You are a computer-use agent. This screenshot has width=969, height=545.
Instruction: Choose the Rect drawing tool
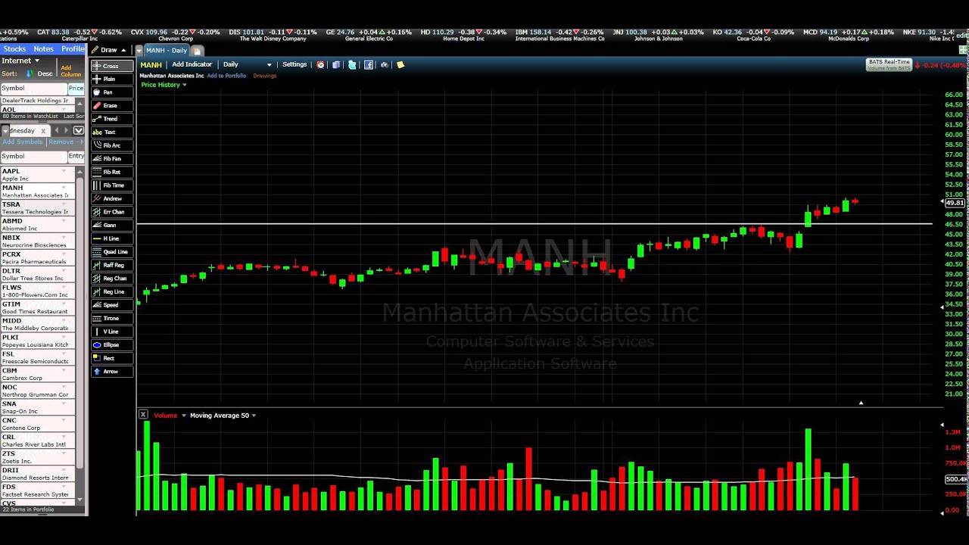(x=112, y=358)
